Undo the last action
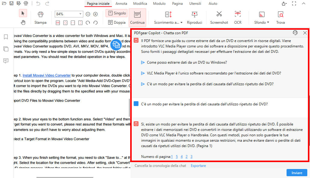 pyautogui.click(x=38, y=3)
